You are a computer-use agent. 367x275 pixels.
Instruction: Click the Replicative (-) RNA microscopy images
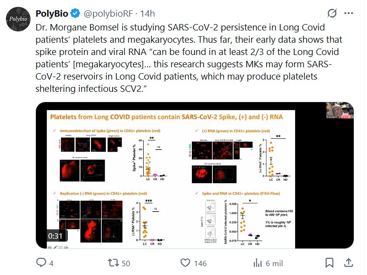coord(90,220)
